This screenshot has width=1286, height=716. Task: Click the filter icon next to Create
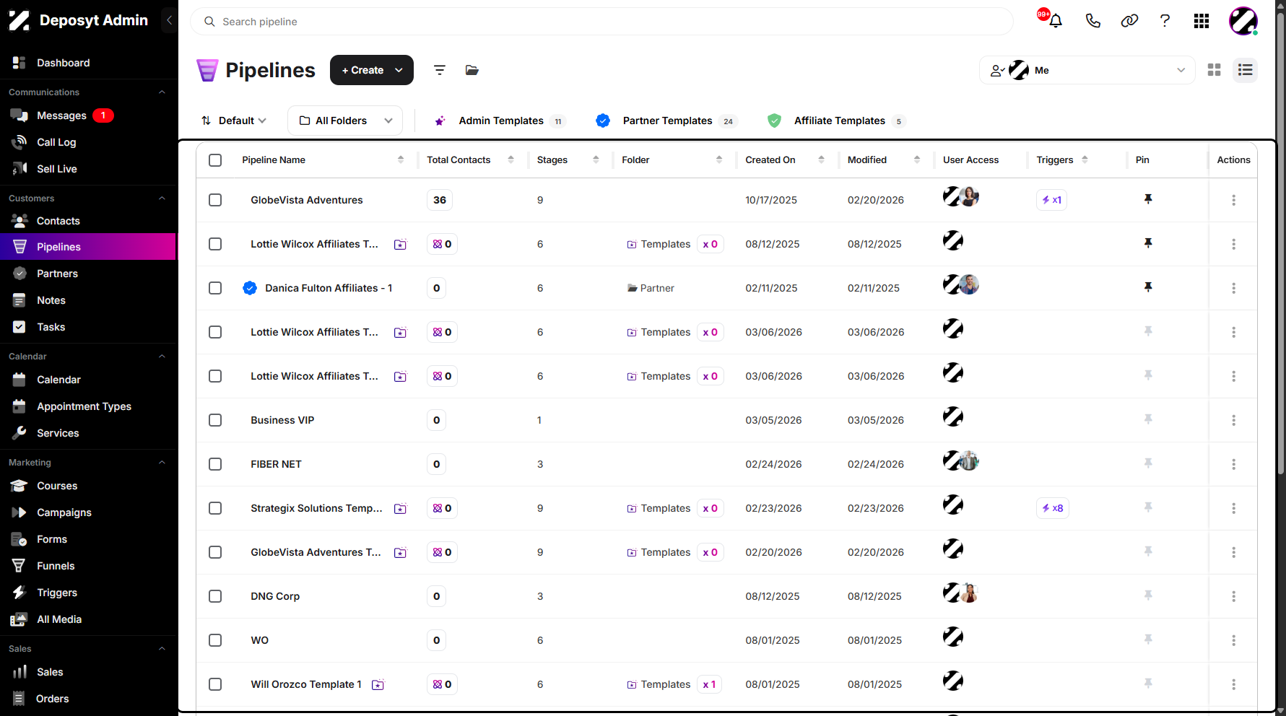(x=439, y=70)
